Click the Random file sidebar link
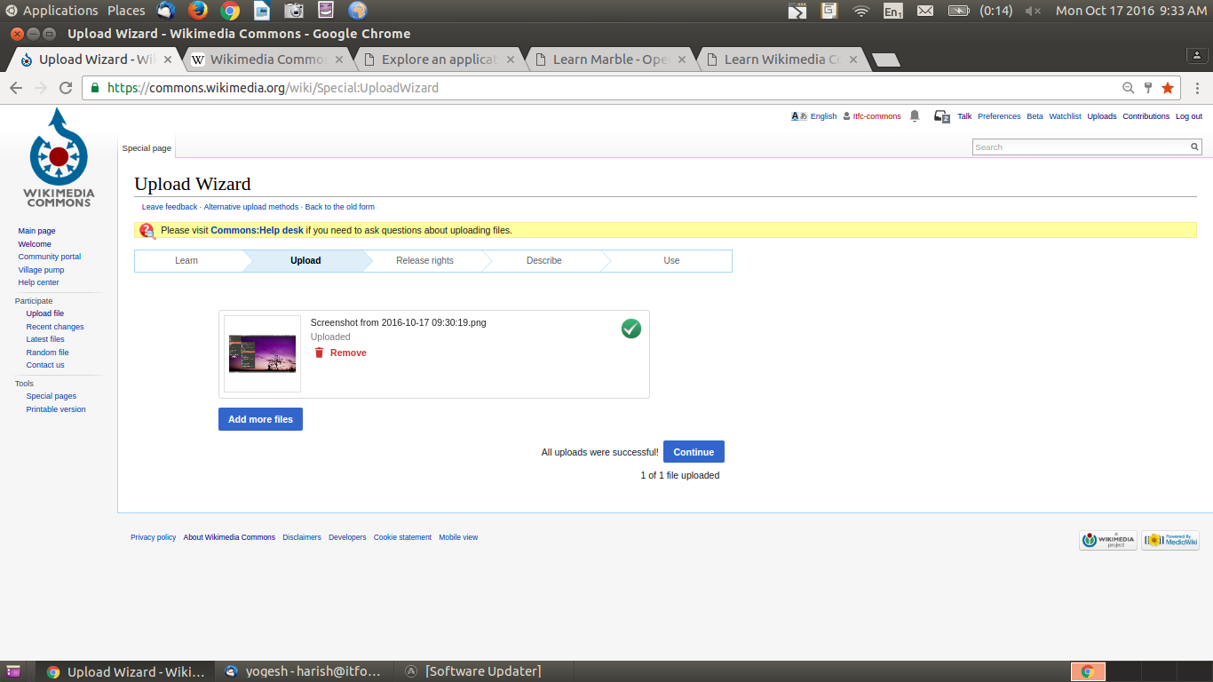Screen dimensions: 1213x682 (x=47, y=353)
